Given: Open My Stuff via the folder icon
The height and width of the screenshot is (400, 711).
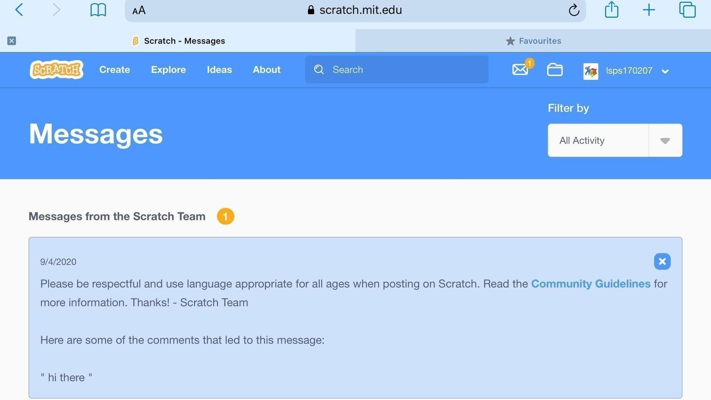Looking at the screenshot, I should 554,69.
